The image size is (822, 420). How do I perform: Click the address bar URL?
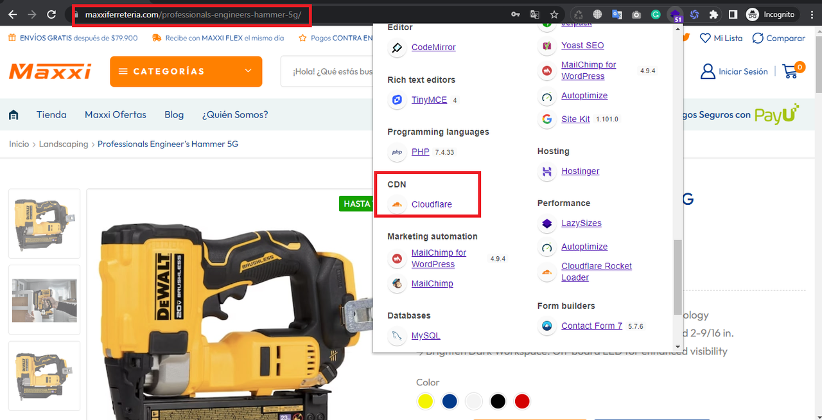[x=193, y=15]
